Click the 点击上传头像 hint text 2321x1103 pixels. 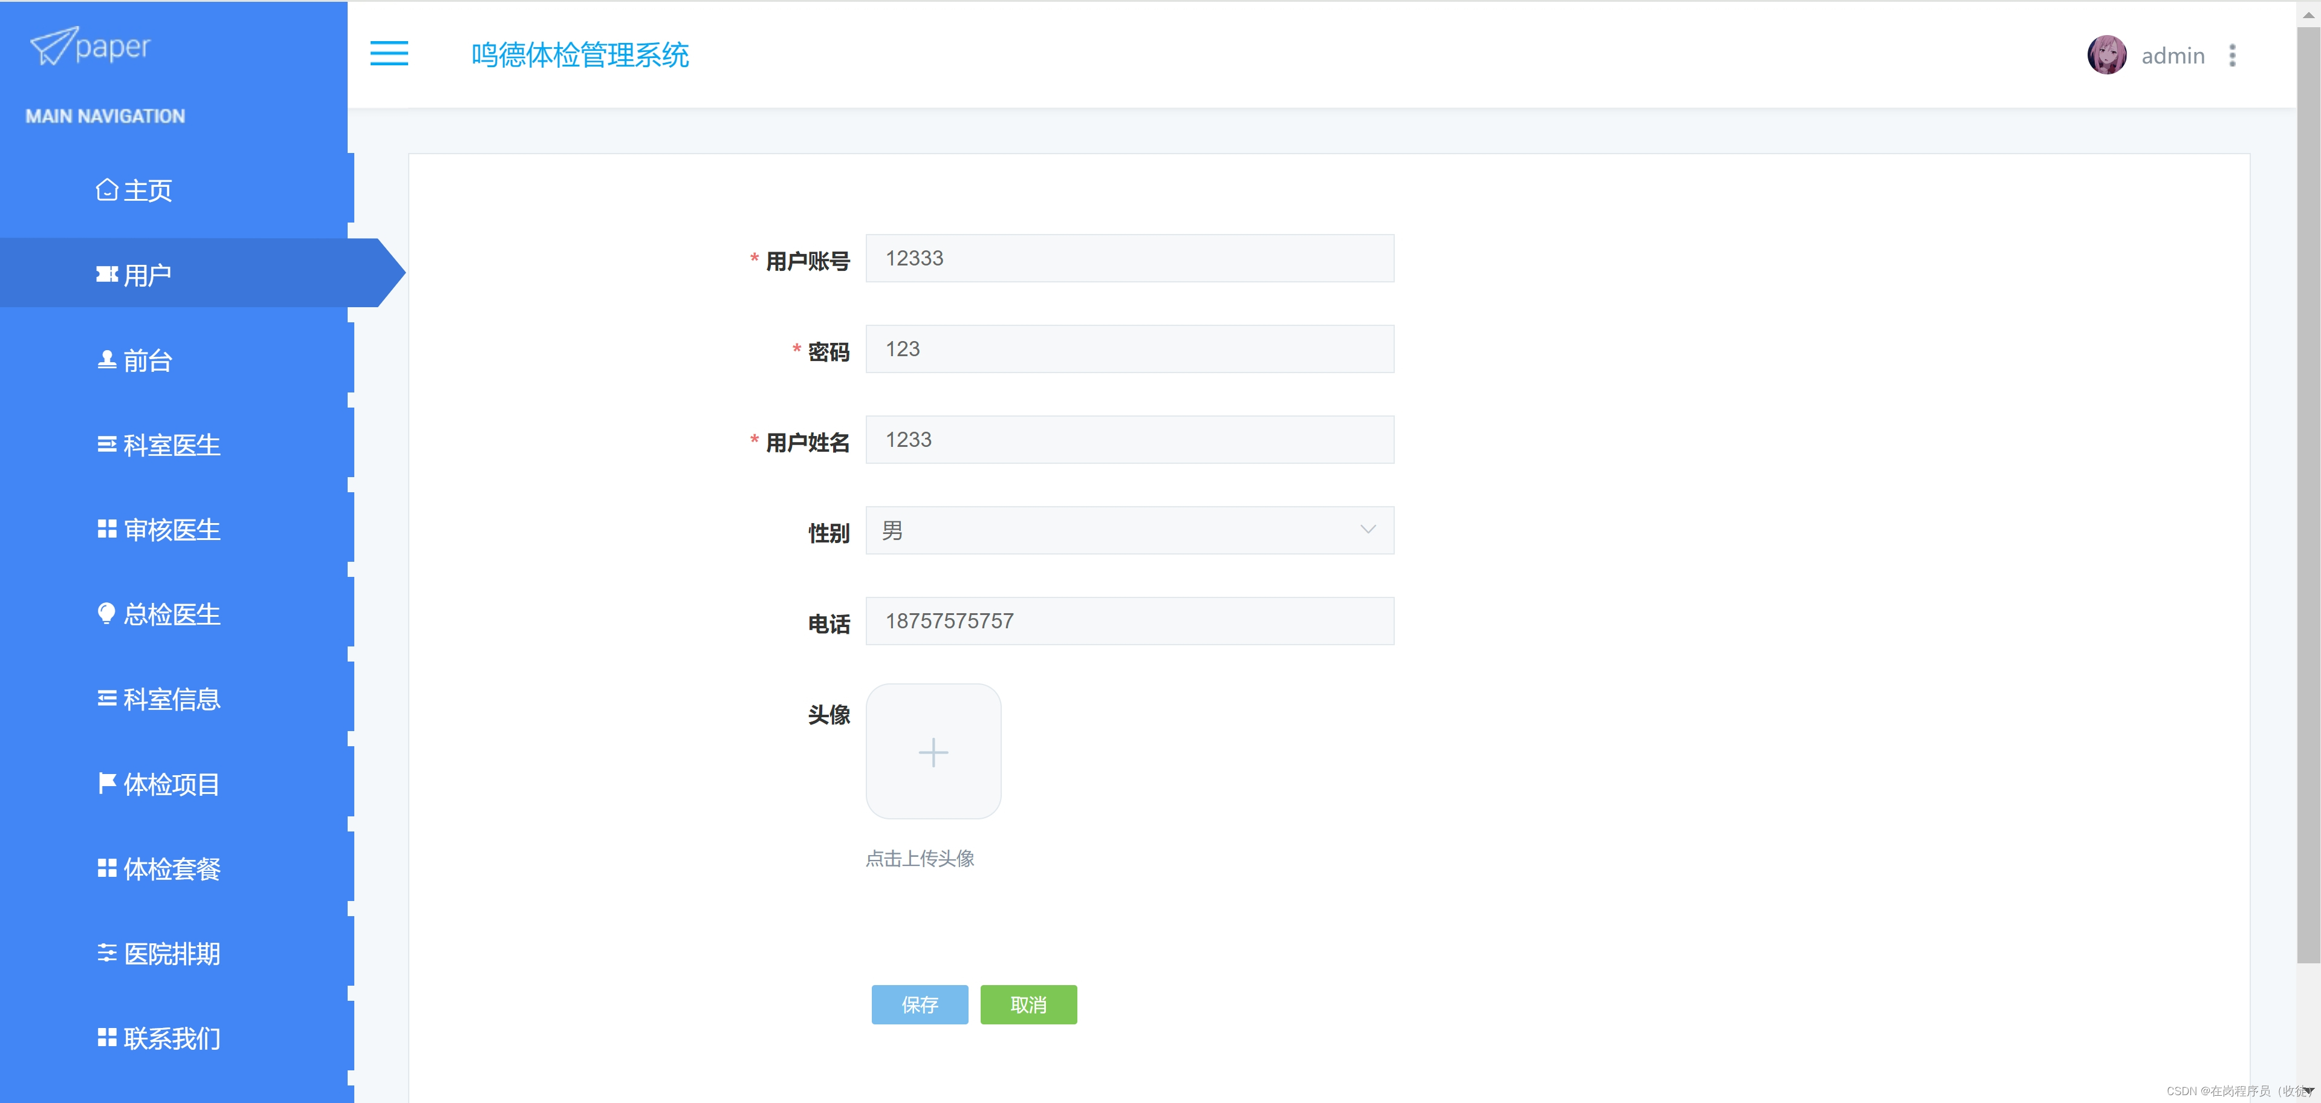click(920, 859)
